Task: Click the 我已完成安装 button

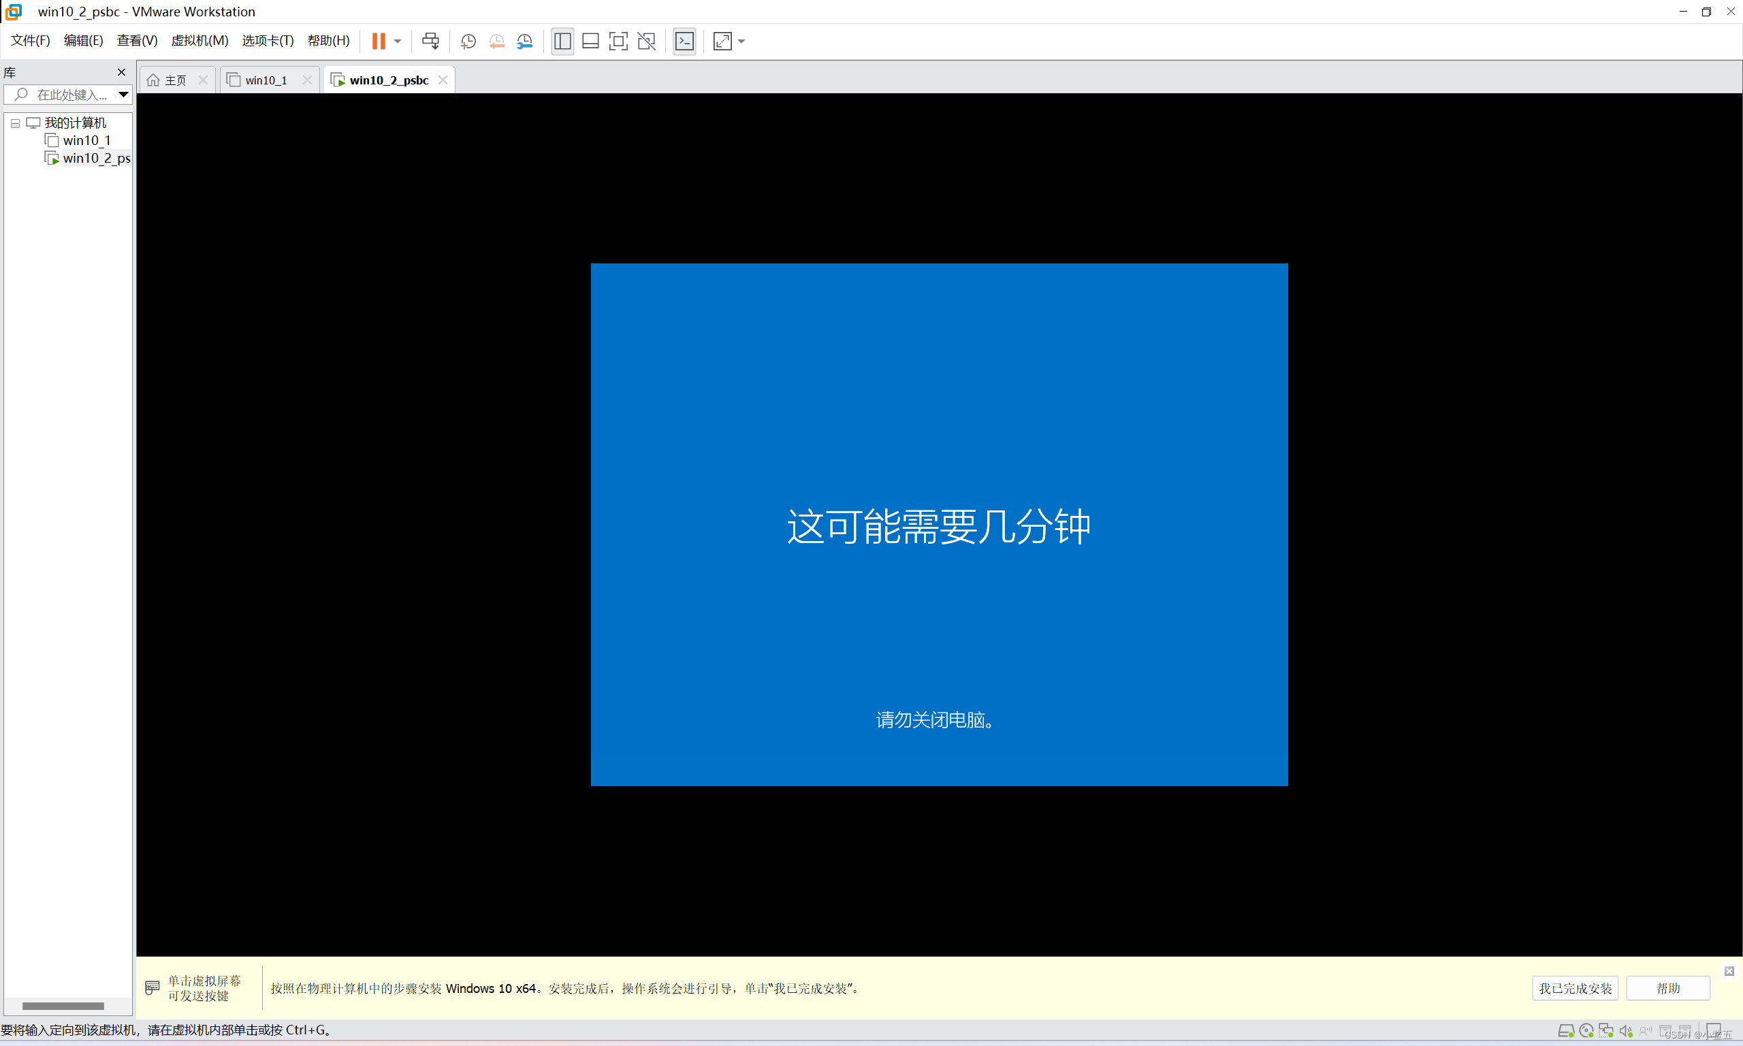Action: coord(1576,987)
